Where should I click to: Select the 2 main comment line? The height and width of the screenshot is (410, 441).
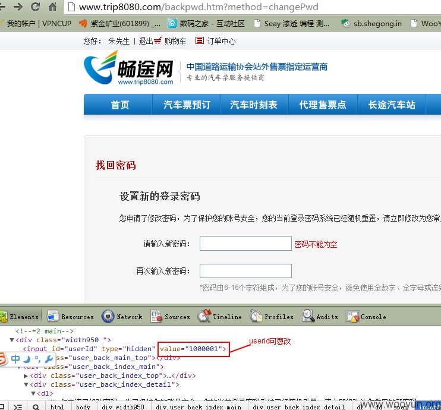[x=45, y=331]
